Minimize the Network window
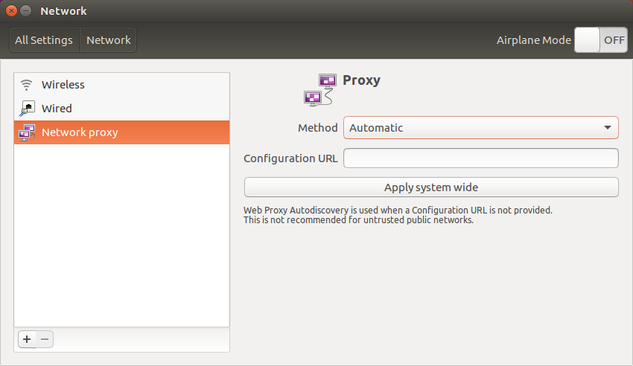Screen dimensions: 633x366 (26, 11)
